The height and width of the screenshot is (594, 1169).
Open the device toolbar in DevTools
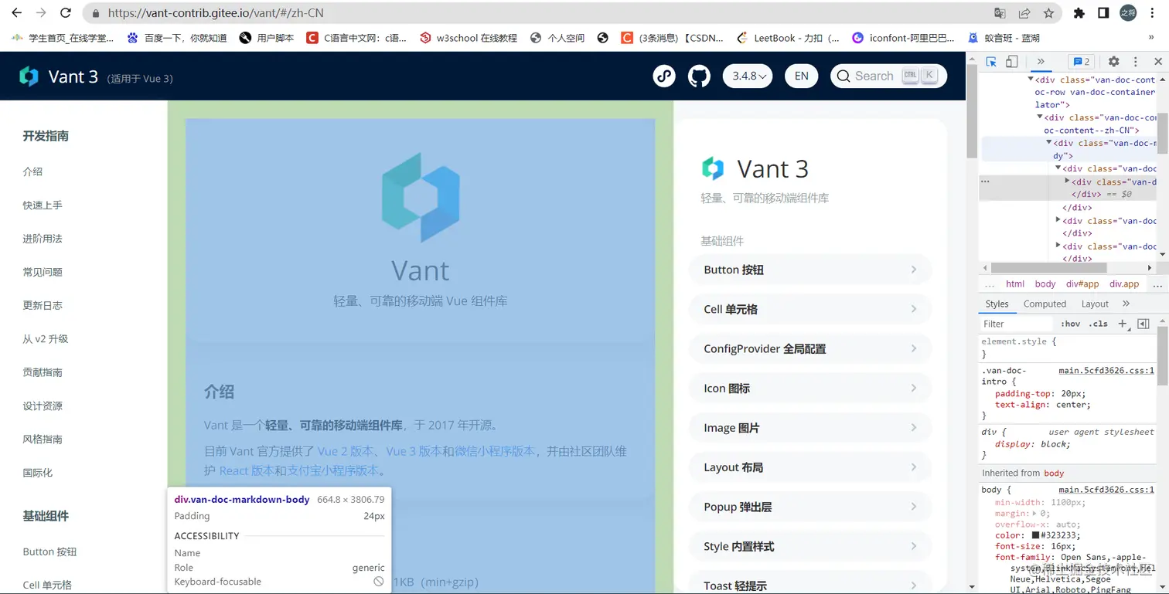click(x=1011, y=61)
